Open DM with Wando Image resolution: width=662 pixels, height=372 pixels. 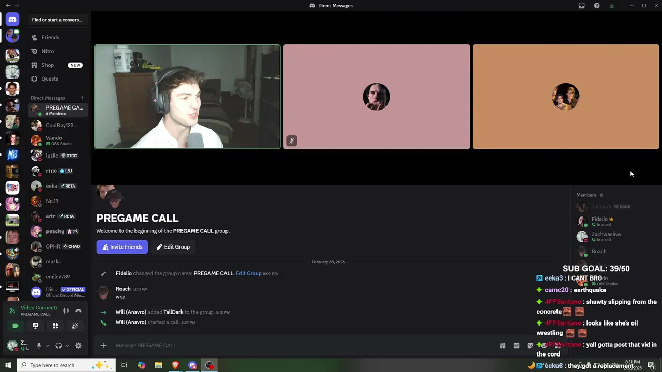[58, 141]
